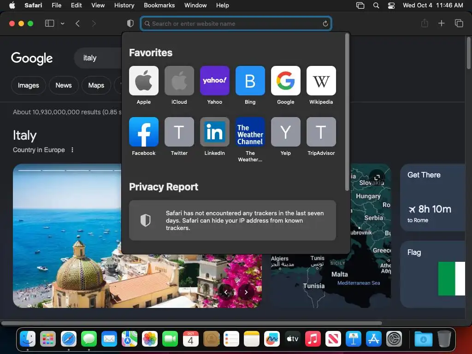Open the Twitter favorite tile
This screenshot has height=354, width=472.
[179, 132]
